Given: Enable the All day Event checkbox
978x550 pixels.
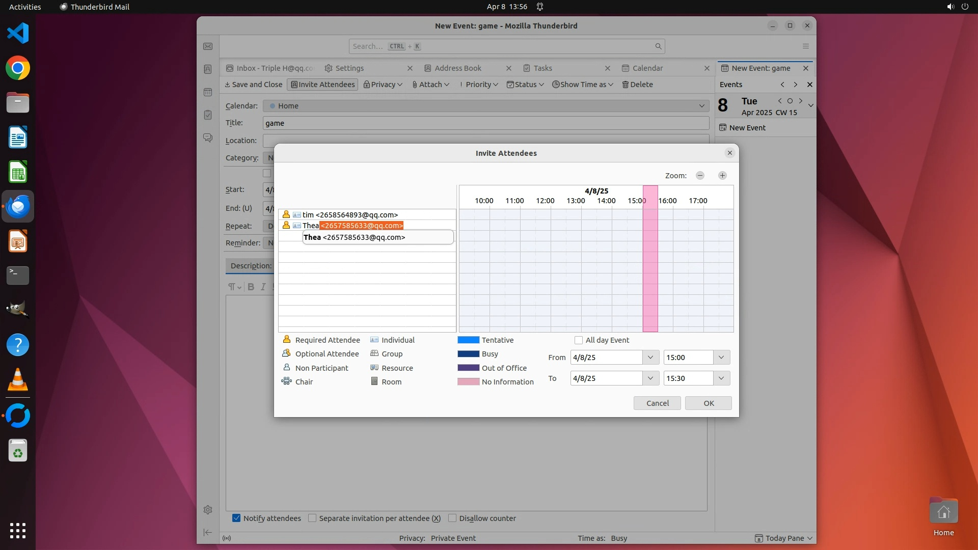Looking at the screenshot, I should pos(579,340).
